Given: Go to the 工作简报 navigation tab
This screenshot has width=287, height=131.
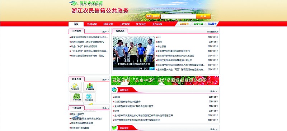Looking at the screenshot, I should pos(157,24).
